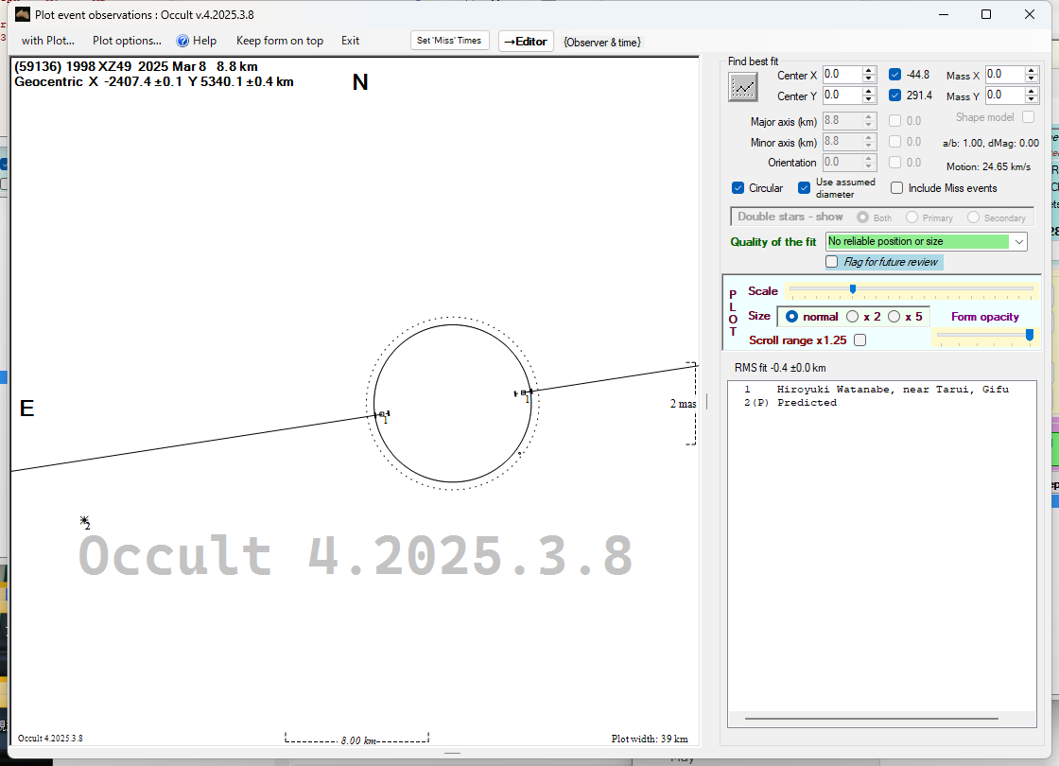Decrease Mass Y using the down spinner

tap(1032, 99)
